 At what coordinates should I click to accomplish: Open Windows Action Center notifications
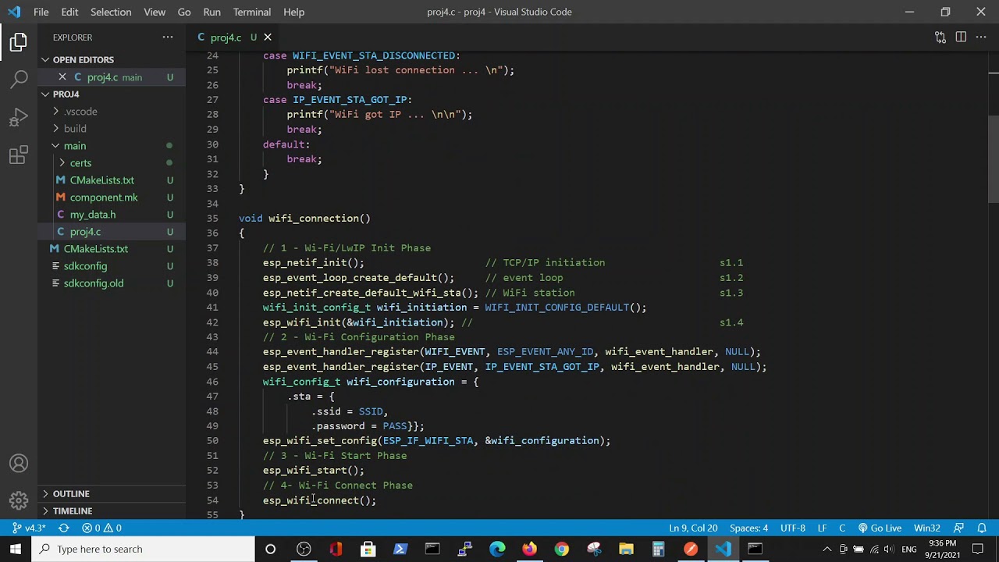click(x=978, y=549)
